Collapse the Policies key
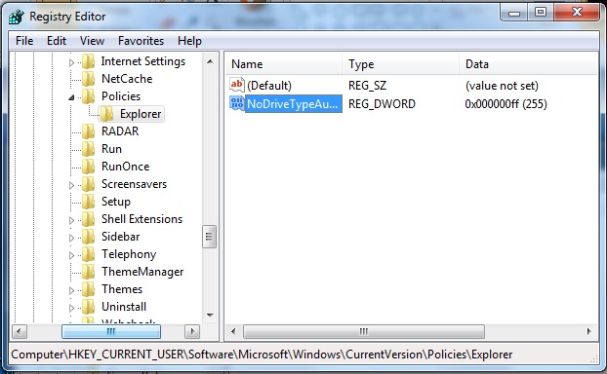This screenshot has width=607, height=374. 71,97
